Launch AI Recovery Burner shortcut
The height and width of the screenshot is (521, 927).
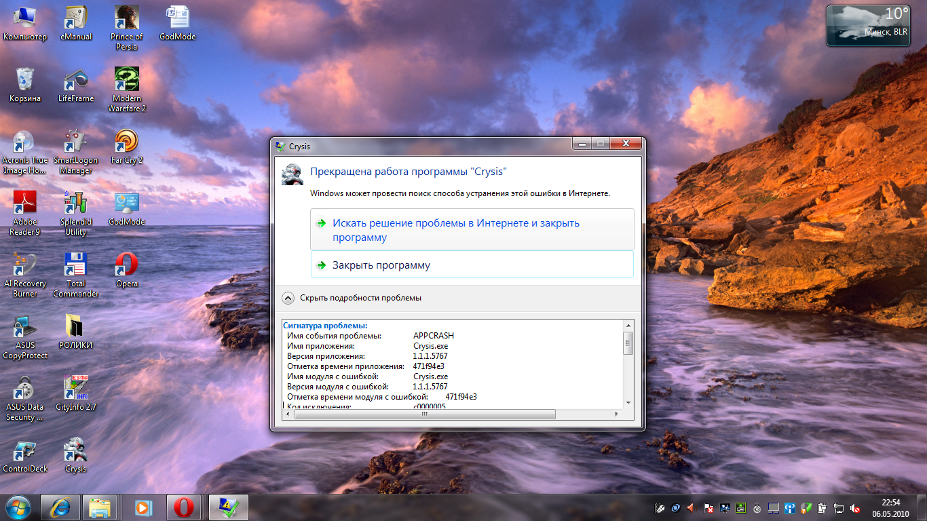pyautogui.click(x=25, y=275)
